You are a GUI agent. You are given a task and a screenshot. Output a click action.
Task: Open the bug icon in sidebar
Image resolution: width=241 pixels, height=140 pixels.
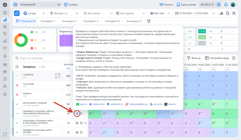pyautogui.click(x=5, y=72)
